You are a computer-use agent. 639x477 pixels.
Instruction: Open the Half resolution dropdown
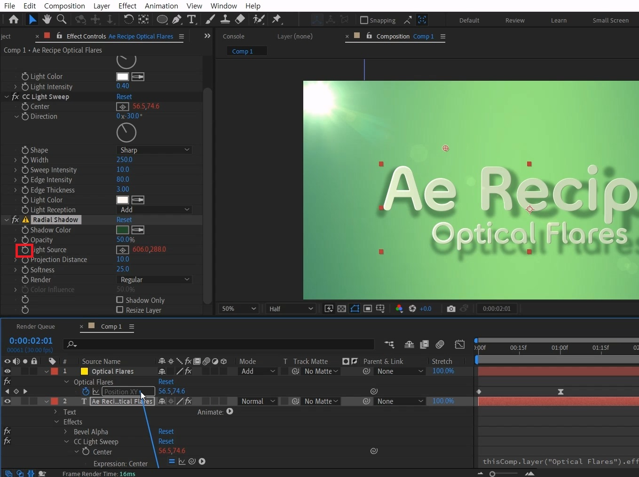[x=291, y=308]
